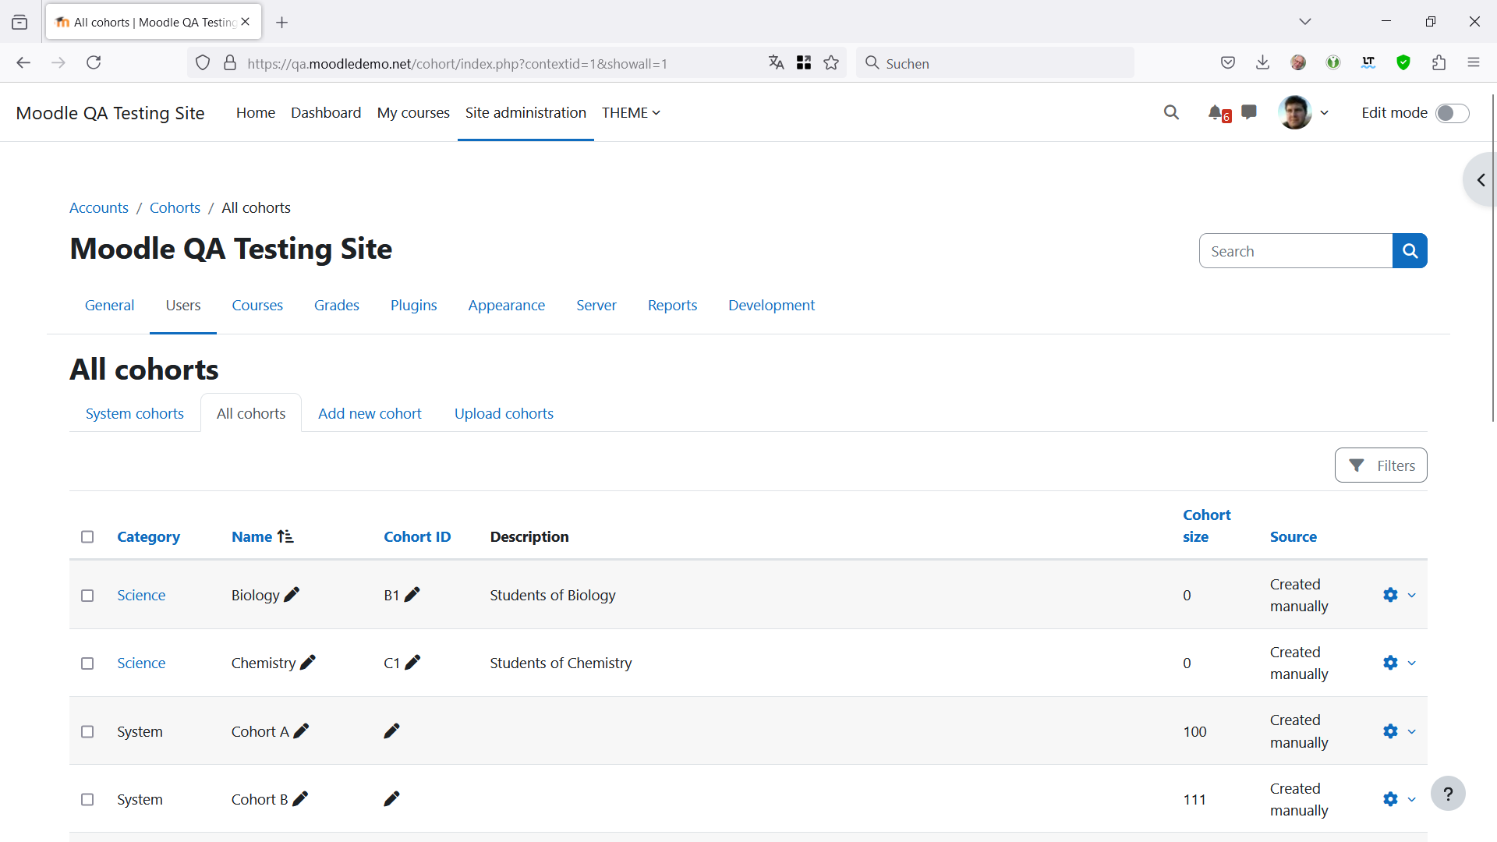Edit the Cohort A name pencil
Viewport: 1497px width, 842px height.
301,731
